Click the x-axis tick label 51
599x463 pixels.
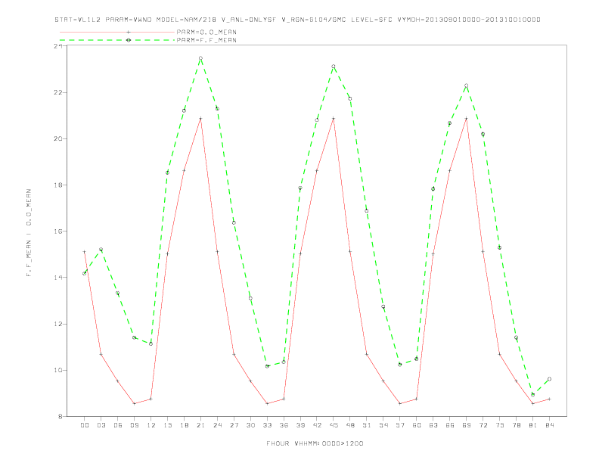pos(367,425)
